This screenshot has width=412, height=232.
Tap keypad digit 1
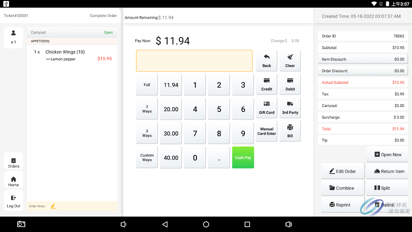195,85
